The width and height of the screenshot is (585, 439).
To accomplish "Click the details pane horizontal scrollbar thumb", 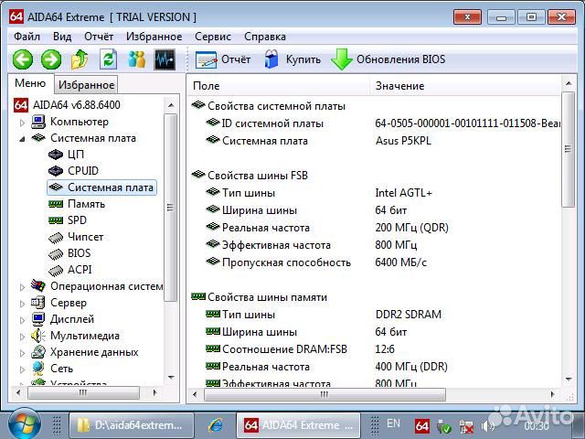I will 324,394.
